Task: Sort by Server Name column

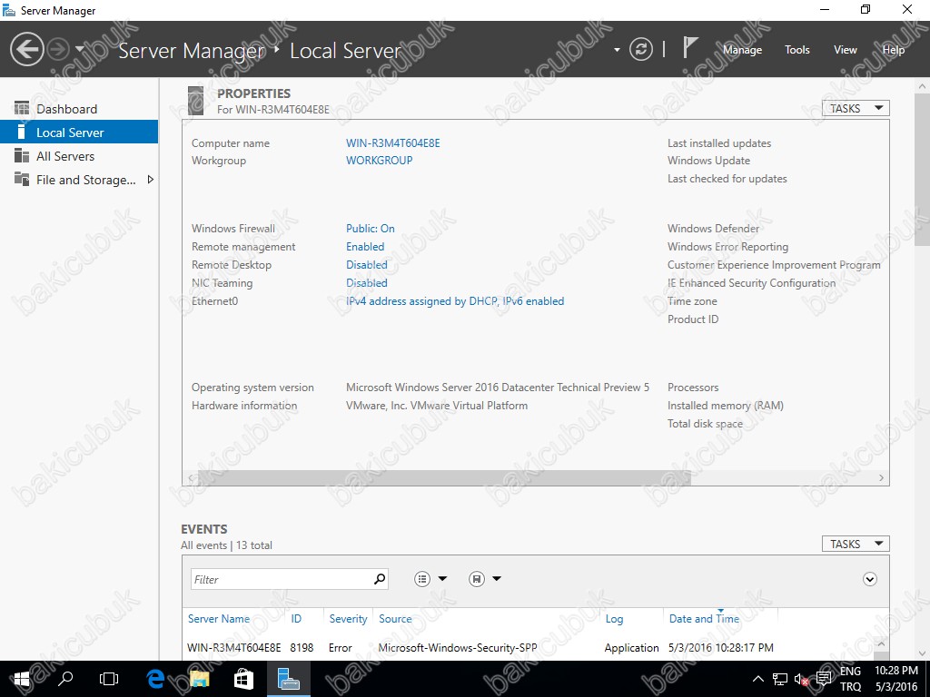Action: 219,619
